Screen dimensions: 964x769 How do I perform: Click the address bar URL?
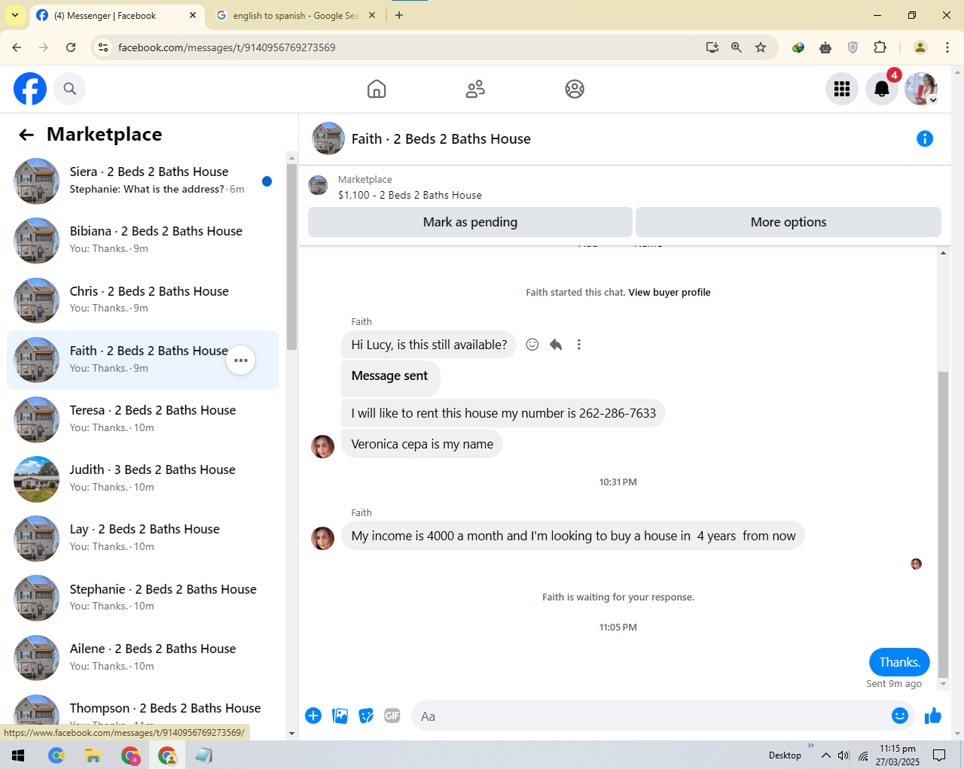point(227,47)
